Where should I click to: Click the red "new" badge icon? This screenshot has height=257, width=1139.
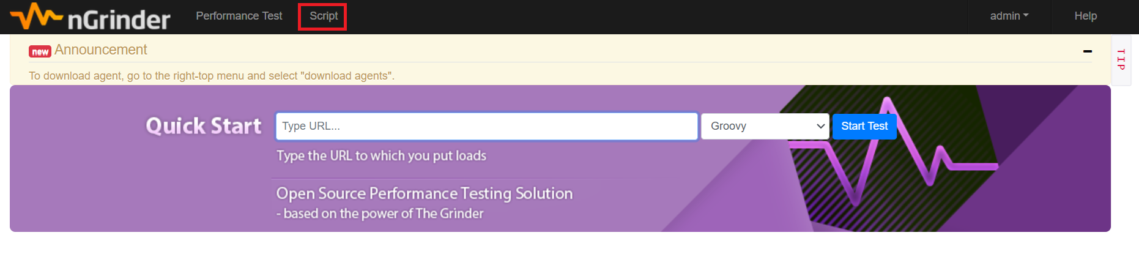(40, 51)
